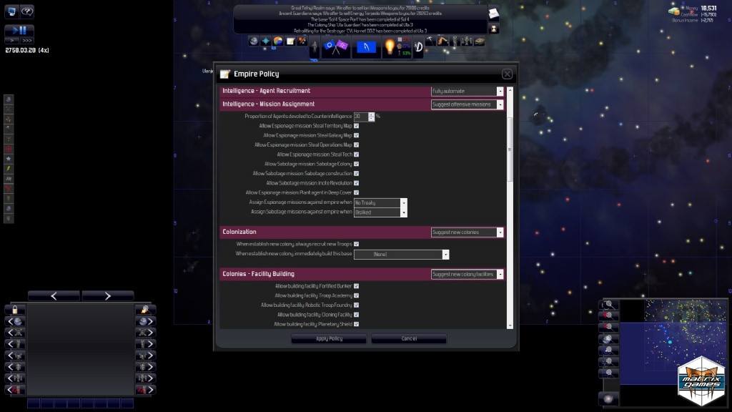Open immediately build this base dropdown
This screenshot has width=732, height=412.
[401, 255]
